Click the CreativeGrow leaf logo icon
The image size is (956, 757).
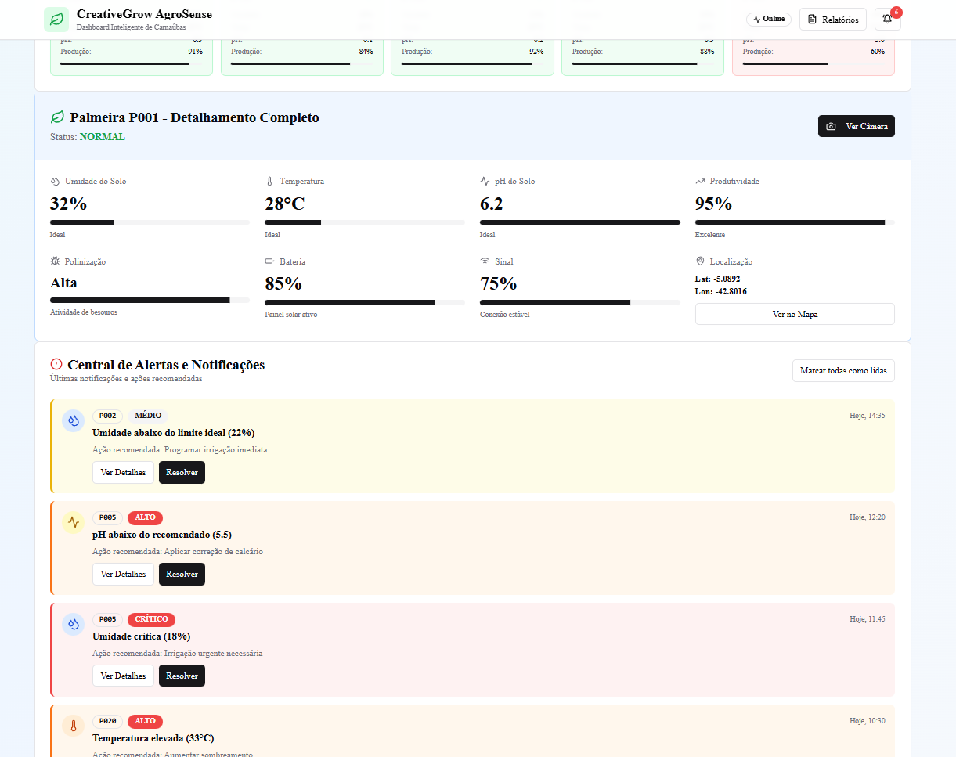56,20
